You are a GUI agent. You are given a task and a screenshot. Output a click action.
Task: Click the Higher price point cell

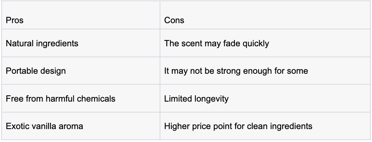click(265, 126)
